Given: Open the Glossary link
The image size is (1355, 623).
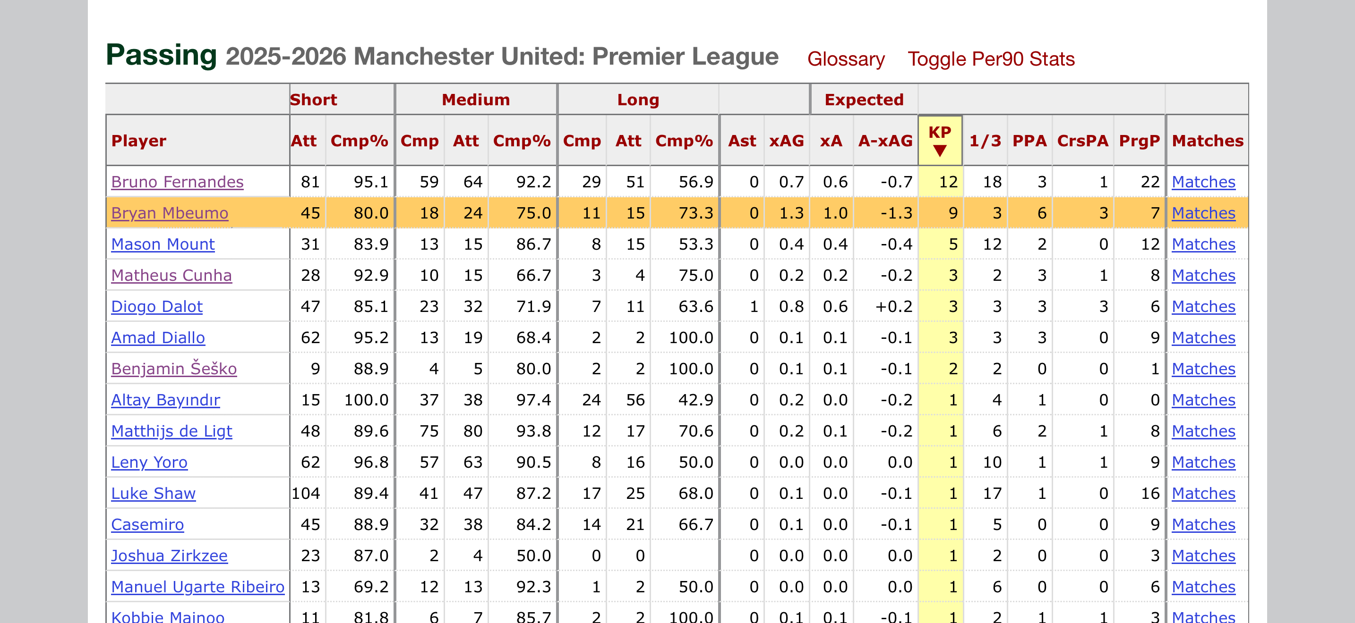Looking at the screenshot, I should (846, 59).
